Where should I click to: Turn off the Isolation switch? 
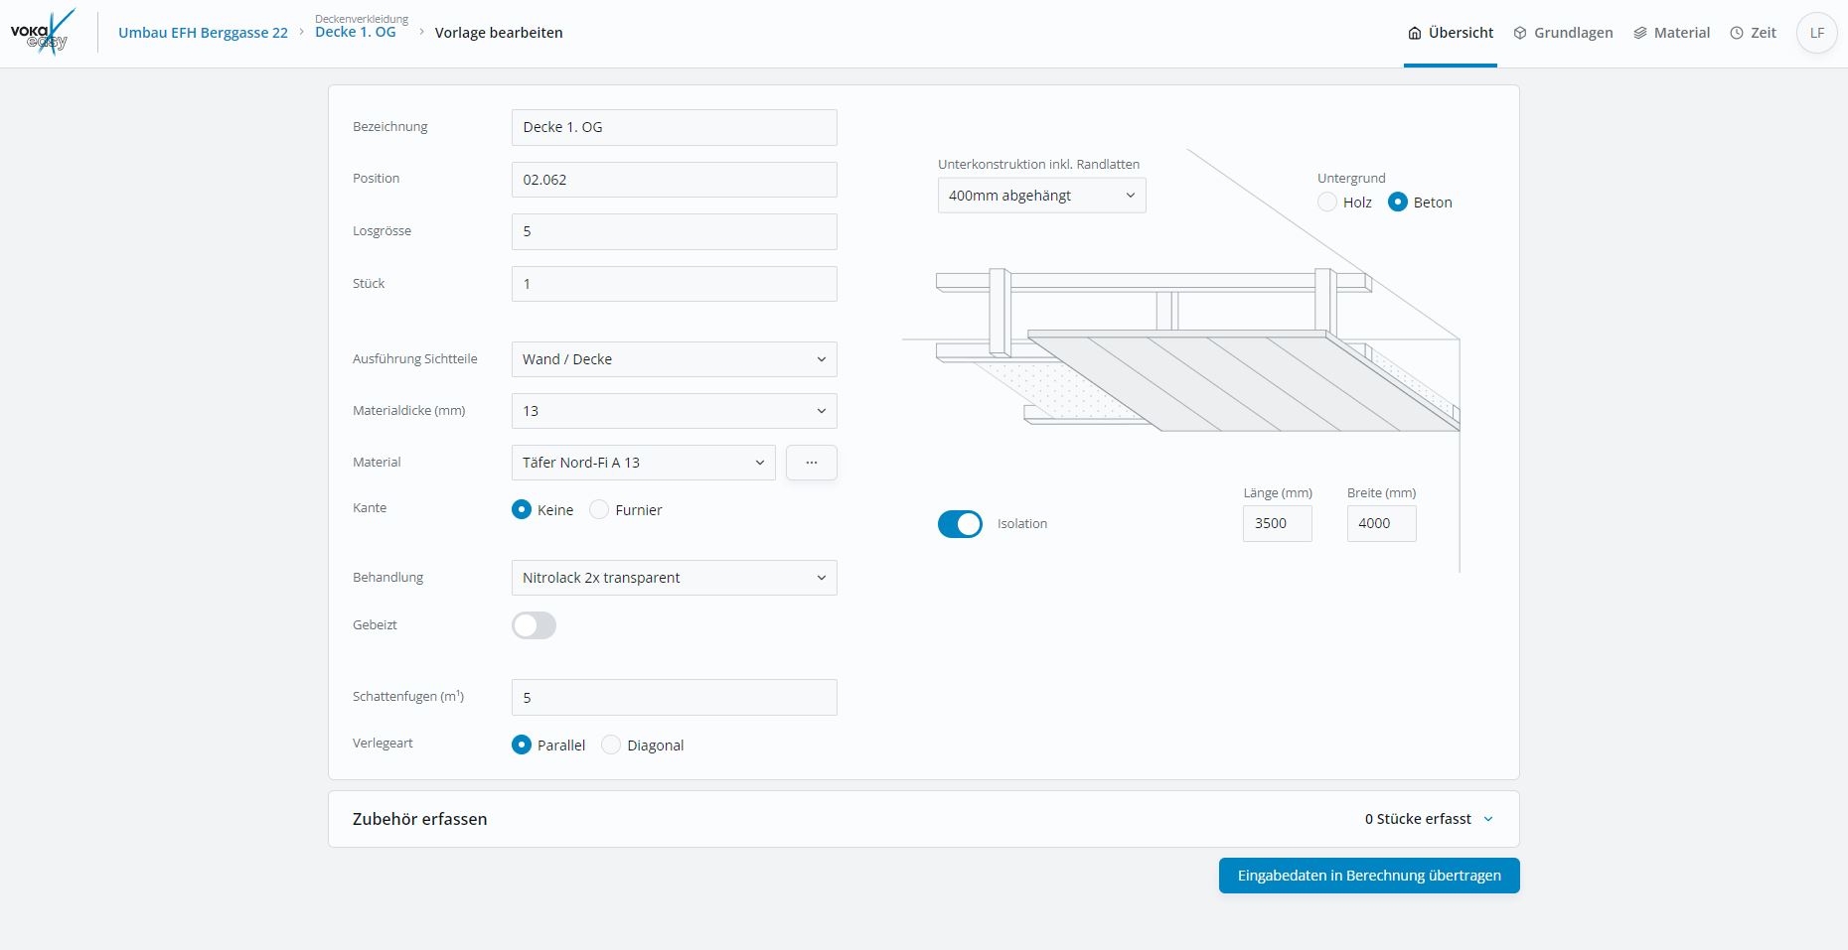(960, 524)
